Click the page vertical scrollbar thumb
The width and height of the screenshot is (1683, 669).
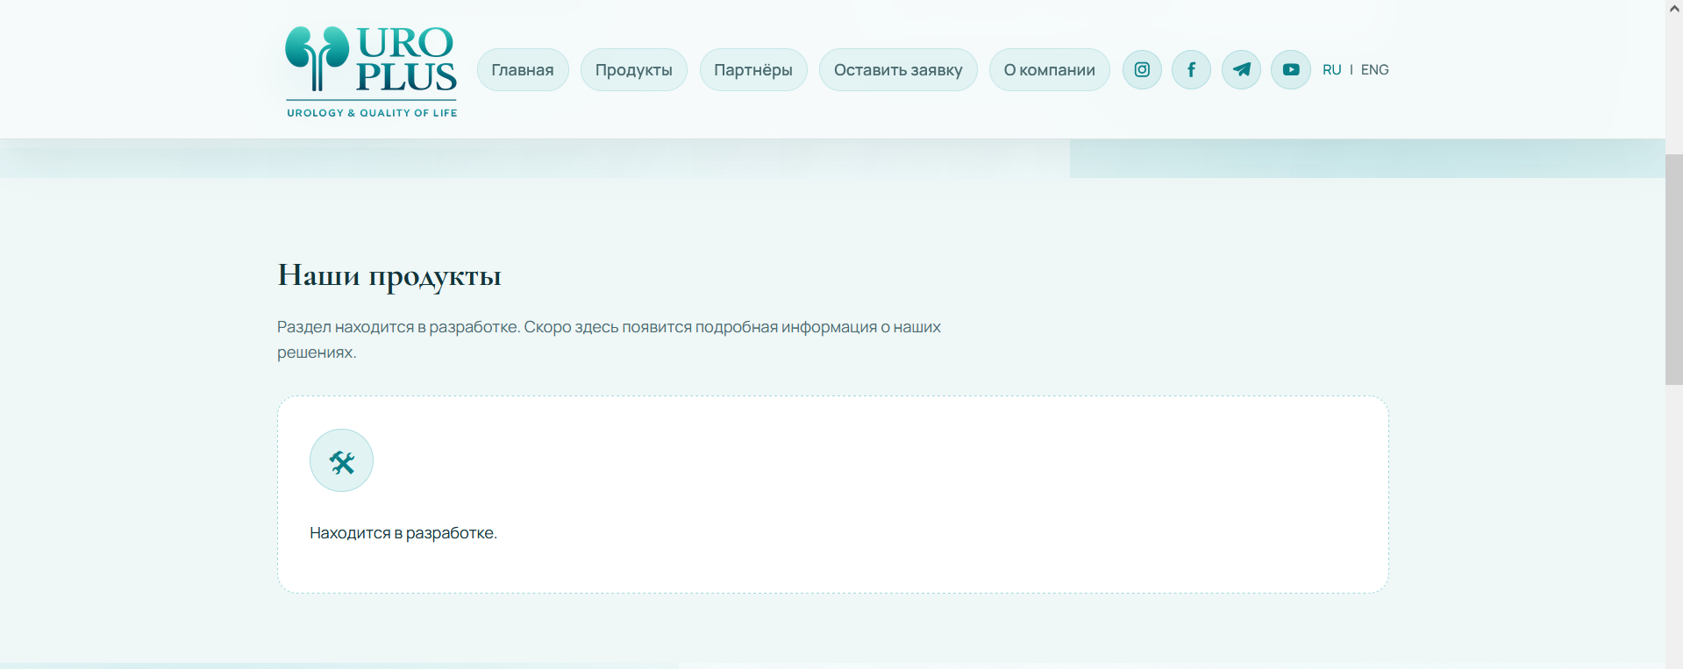point(1674,269)
